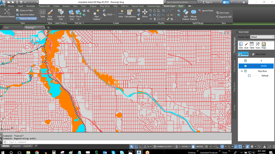Click the Check Out icon
This screenshot has height=154, width=275.
pos(72,12)
